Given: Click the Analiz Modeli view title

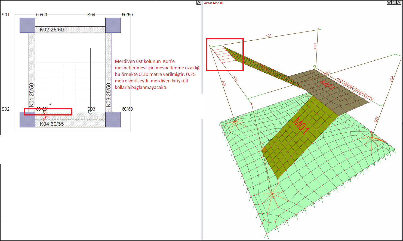Looking at the screenshot, I should [x=213, y=3].
